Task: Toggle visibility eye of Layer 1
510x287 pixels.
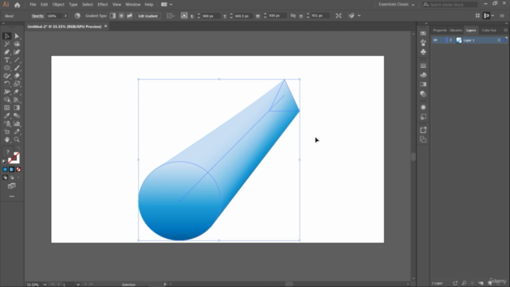Action: coord(435,41)
